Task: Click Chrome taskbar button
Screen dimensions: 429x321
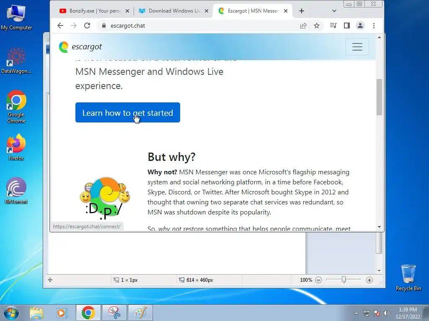Action: coord(88,313)
